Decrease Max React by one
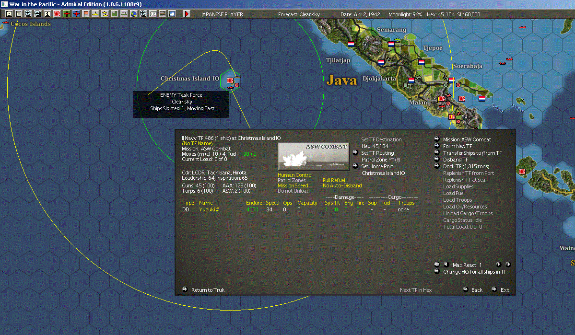Image resolution: width=575 pixels, height=335 pixels. pyautogui.click(x=446, y=264)
